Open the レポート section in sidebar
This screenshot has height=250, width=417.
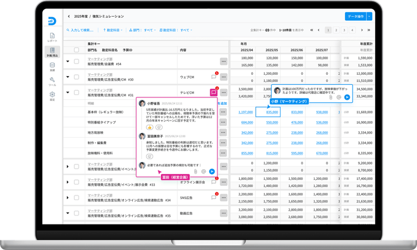click(x=52, y=36)
